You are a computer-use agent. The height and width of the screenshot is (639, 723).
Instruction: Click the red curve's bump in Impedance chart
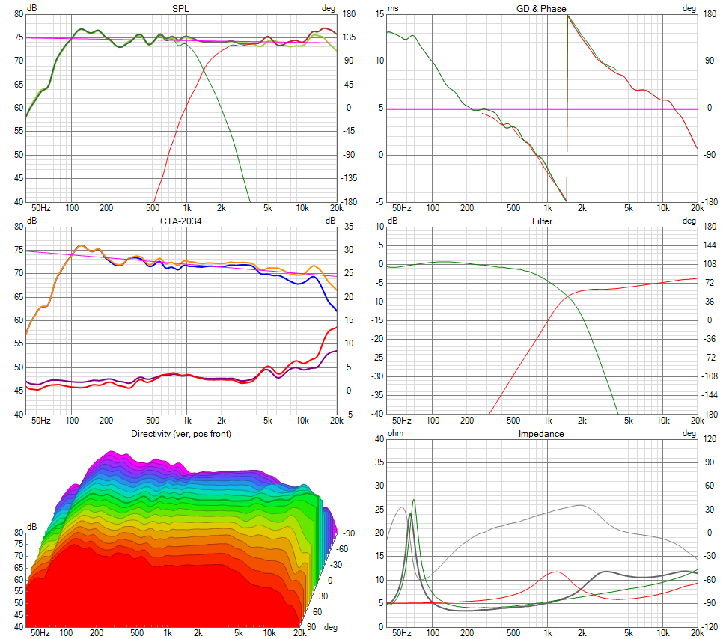tap(555, 572)
